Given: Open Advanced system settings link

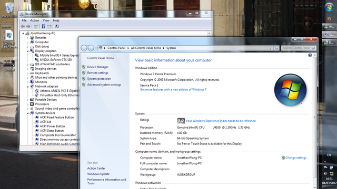Looking at the screenshot, I should click(104, 85).
